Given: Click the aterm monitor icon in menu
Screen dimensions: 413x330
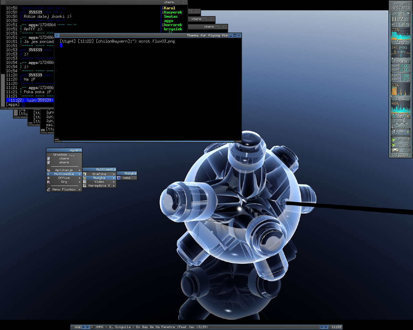Looking at the screenshot, I should [48, 162].
